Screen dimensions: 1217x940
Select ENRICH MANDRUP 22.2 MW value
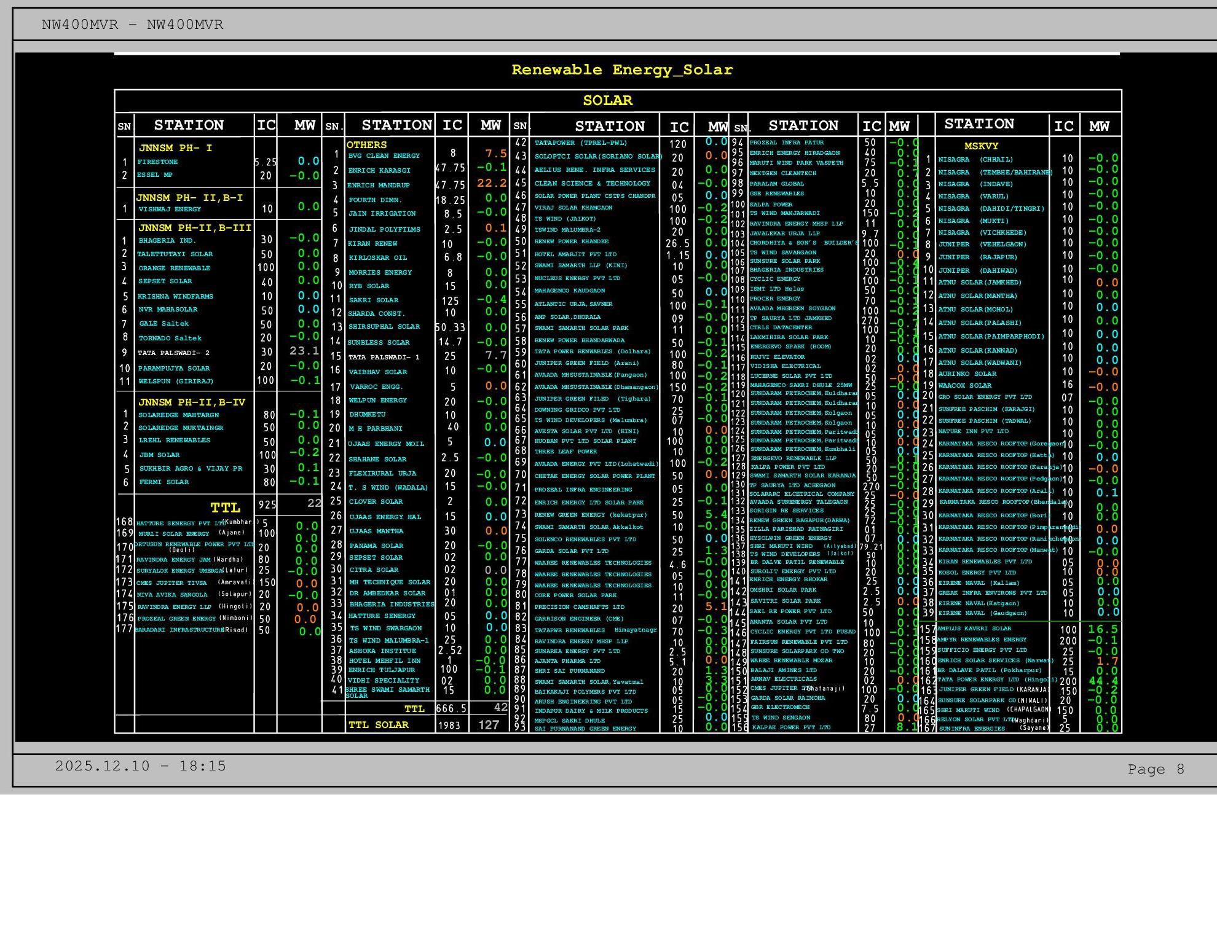coord(491,183)
